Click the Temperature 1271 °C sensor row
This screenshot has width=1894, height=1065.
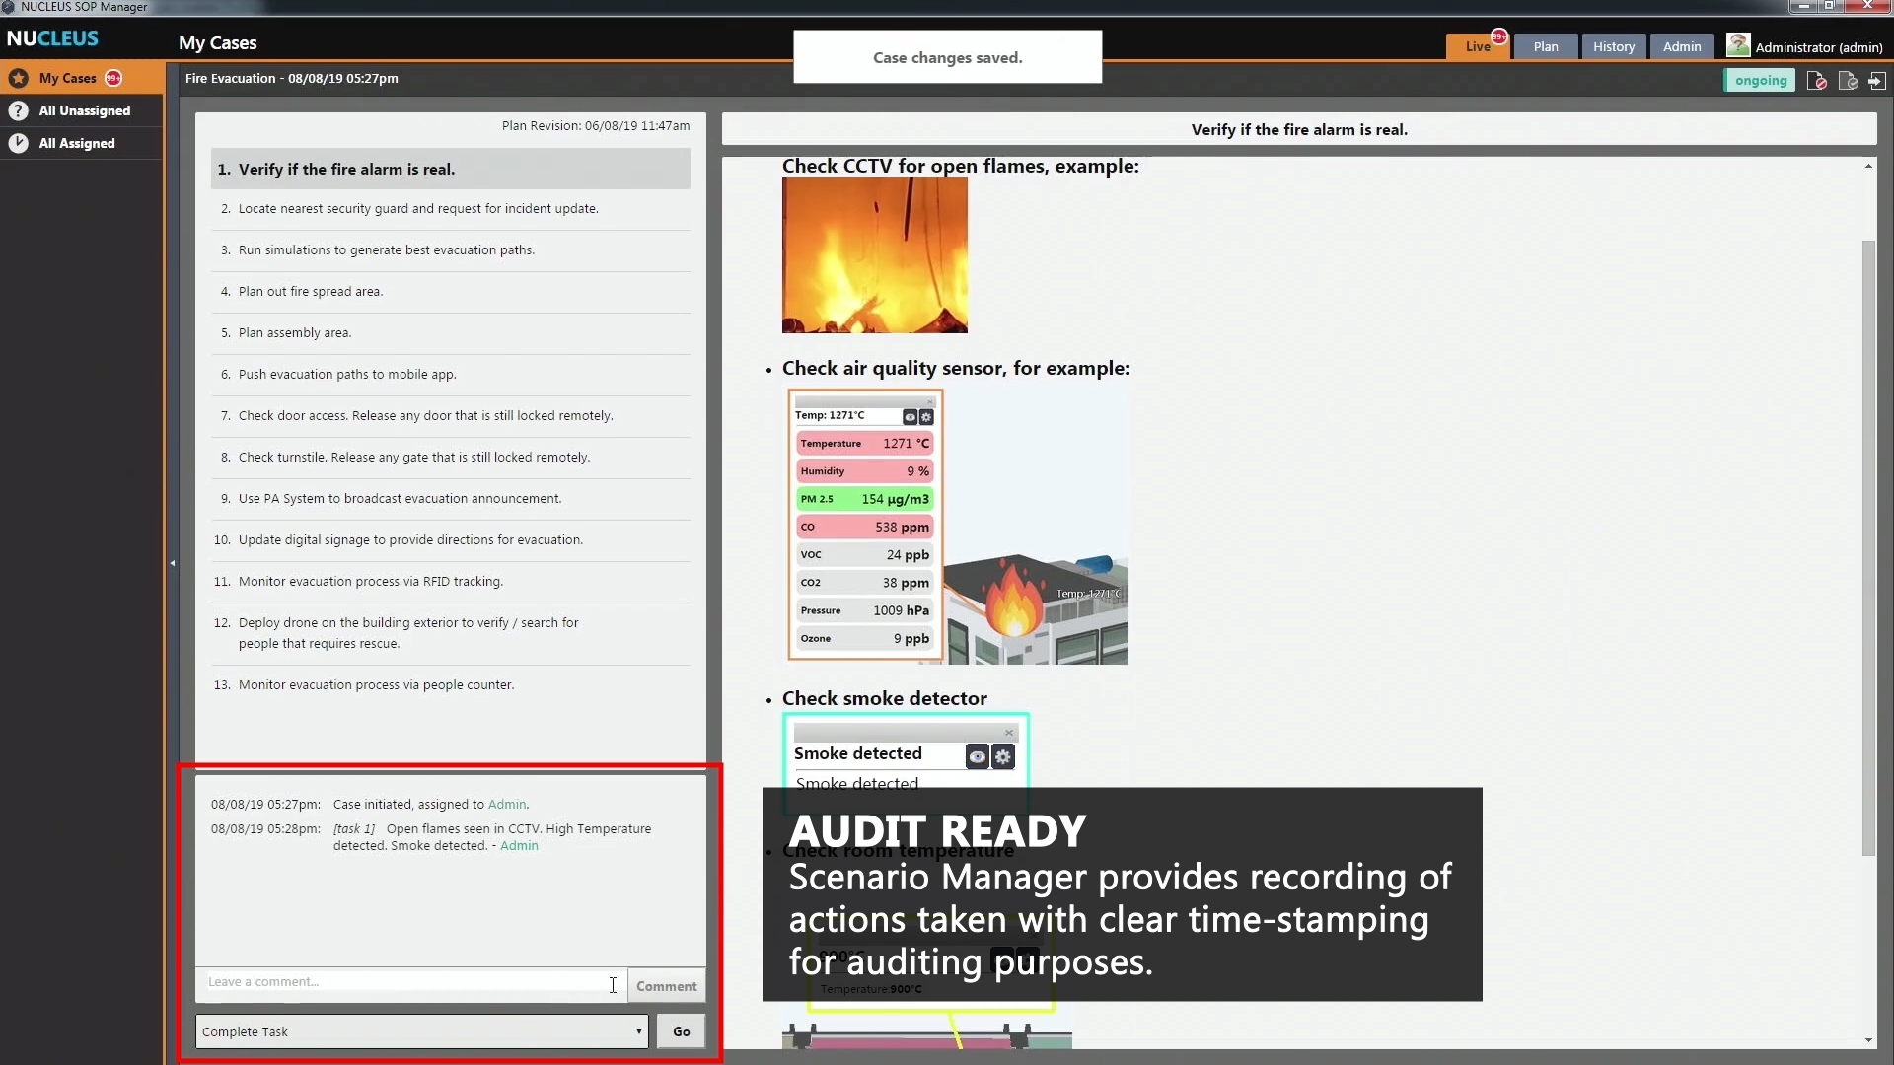pos(864,444)
